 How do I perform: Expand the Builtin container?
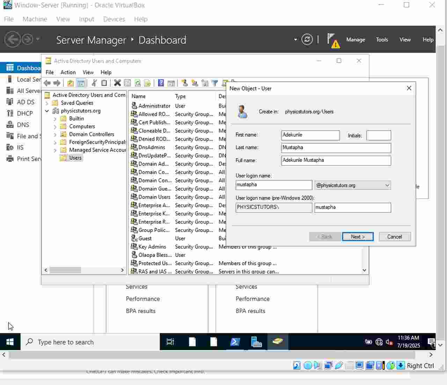55,119
